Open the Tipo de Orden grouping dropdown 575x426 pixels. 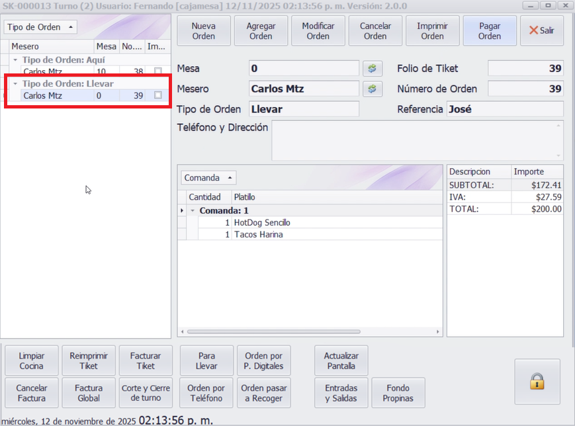(40, 27)
